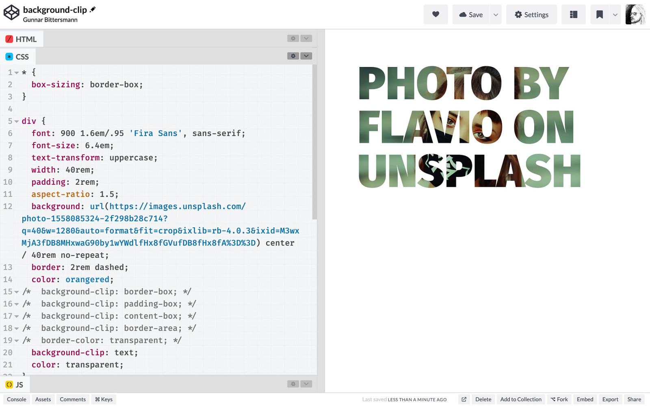Collapse the div rule at line 5
This screenshot has width=650, height=406.
pos(17,121)
